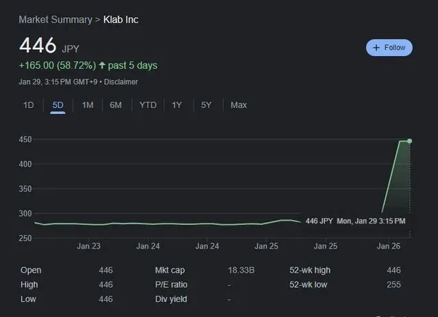View the 1Y price history tab
Viewport: 438px width, 317px height.
tap(177, 105)
